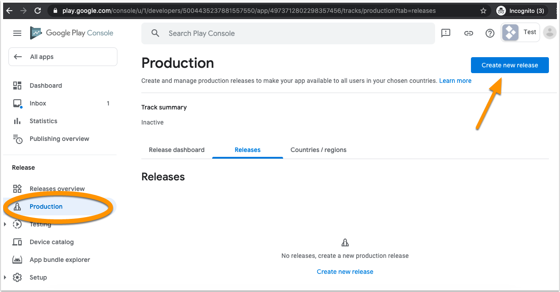
Task: Click the Production rocket icon in sidebar
Action: 17,206
